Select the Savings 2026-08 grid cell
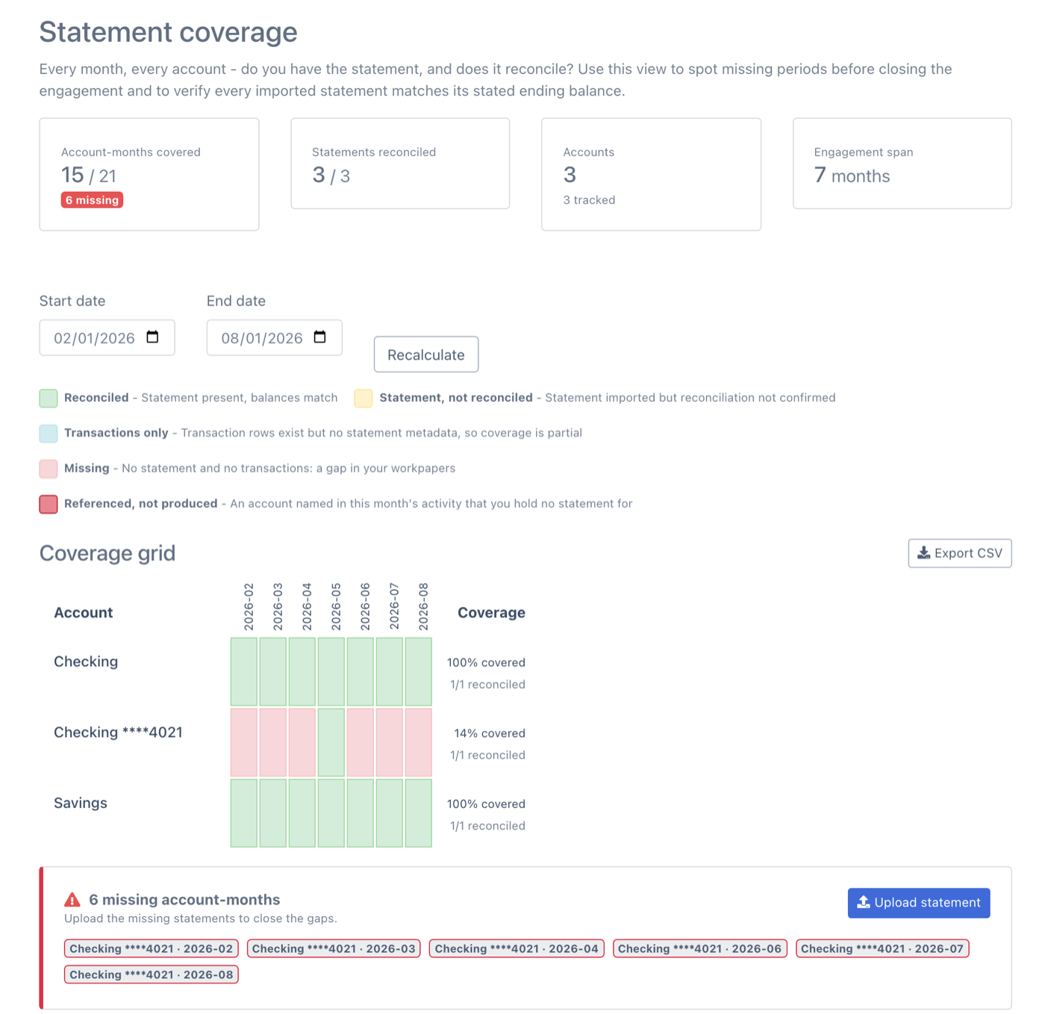 [x=419, y=813]
